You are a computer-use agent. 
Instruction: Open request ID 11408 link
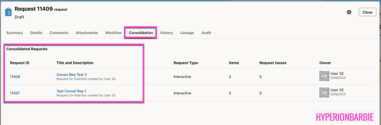(15, 77)
